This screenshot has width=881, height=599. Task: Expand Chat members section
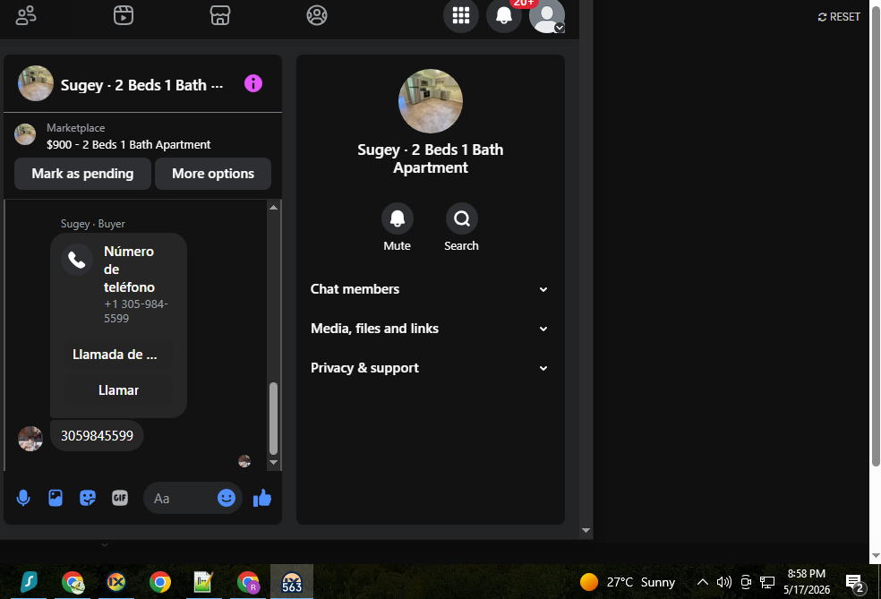(429, 289)
